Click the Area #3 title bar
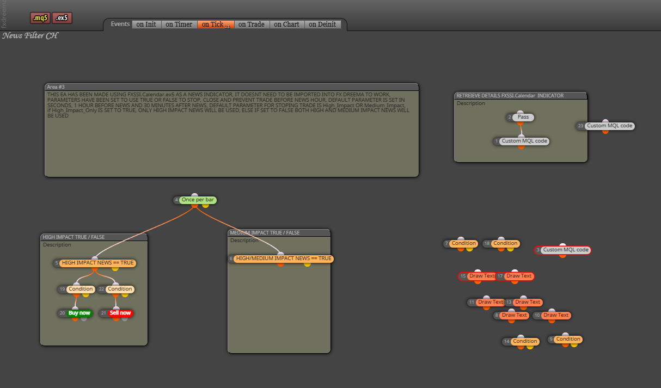This screenshot has width=661, height=388. pyautogui.click(x=231, y=87)
